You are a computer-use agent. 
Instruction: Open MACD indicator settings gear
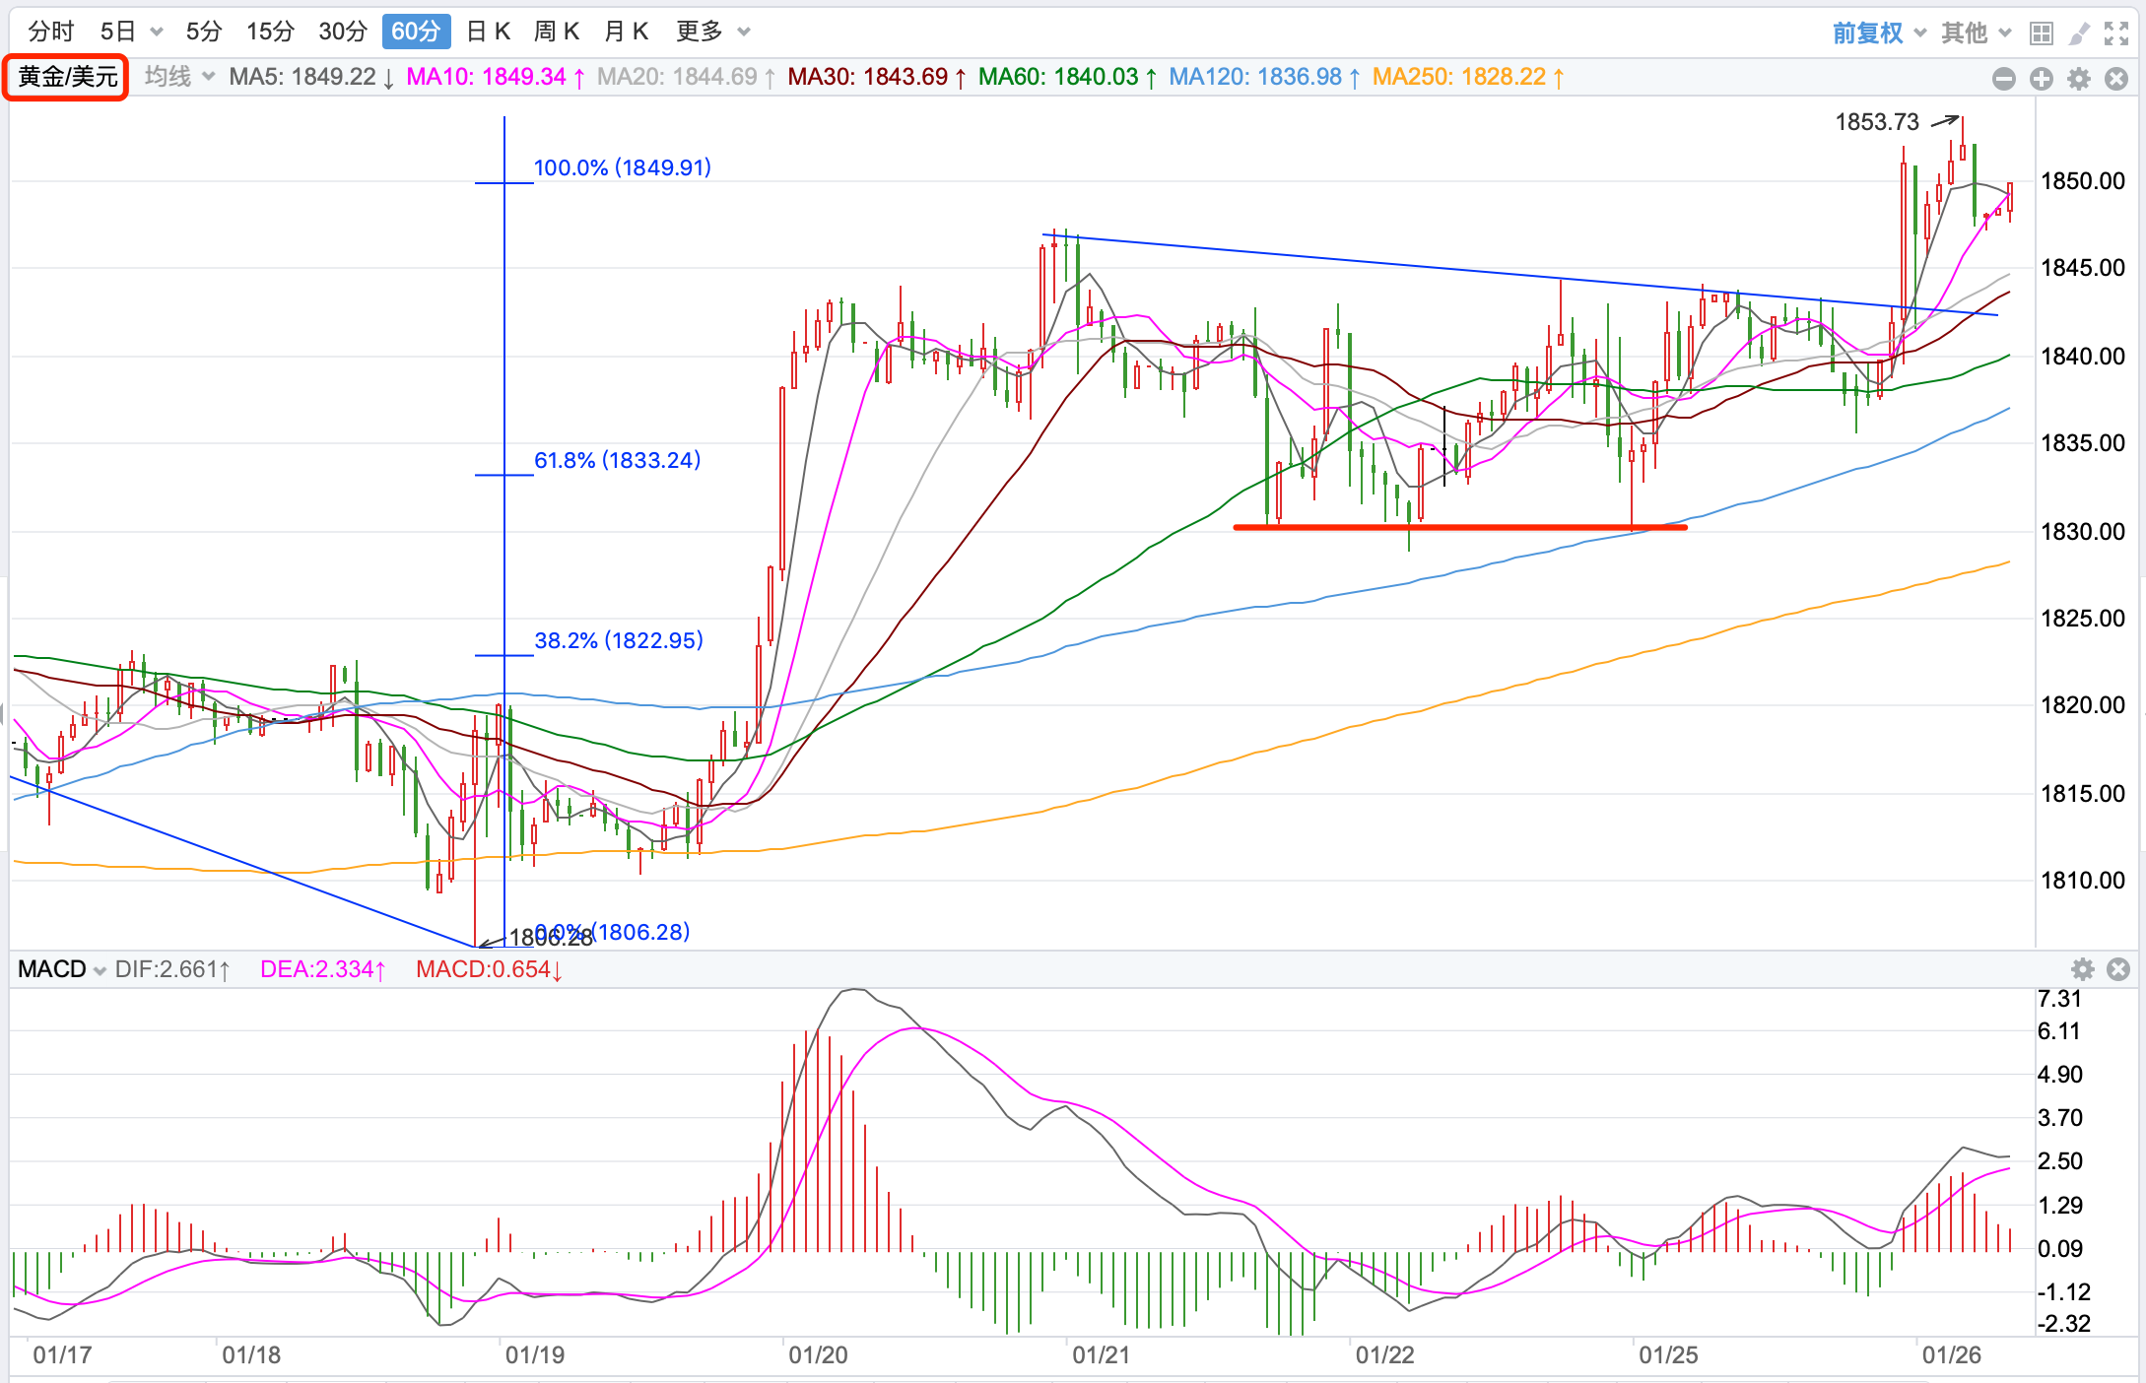(2082, 969)
